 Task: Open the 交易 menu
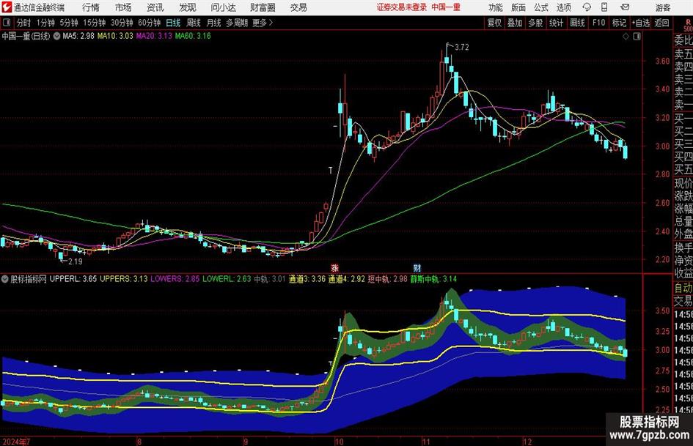coord(298,7)
